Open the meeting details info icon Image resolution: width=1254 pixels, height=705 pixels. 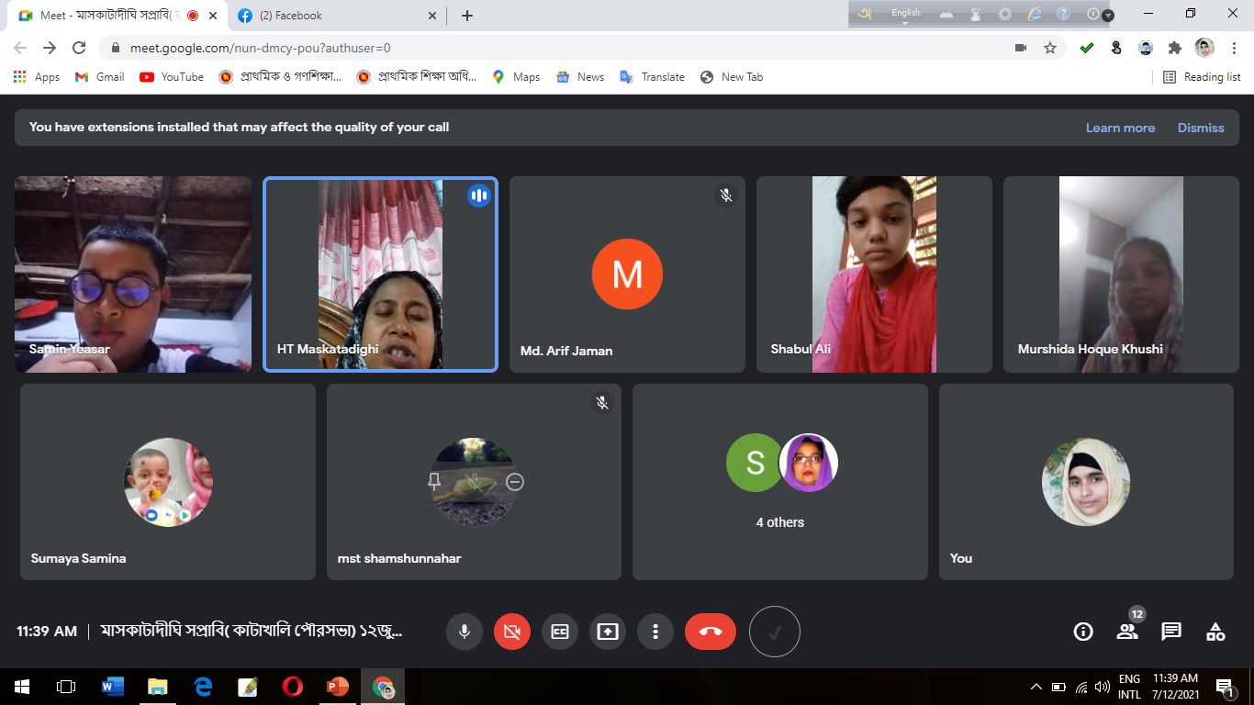pyautogui.click(x=1083, y=632)
